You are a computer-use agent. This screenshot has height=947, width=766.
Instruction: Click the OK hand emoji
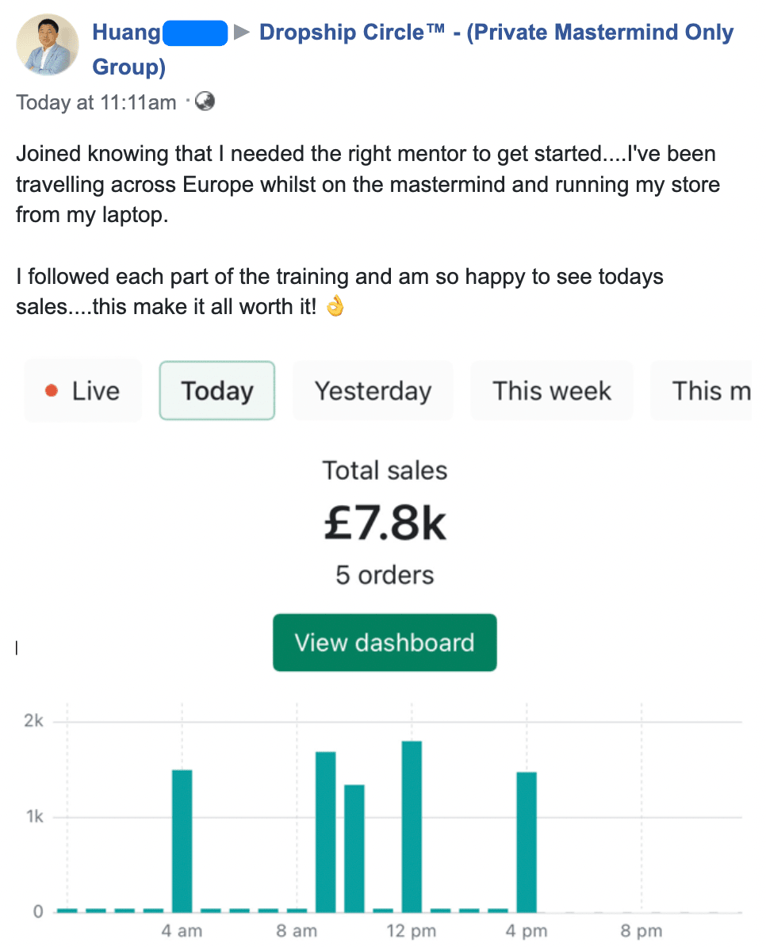[x=335, y=307]
